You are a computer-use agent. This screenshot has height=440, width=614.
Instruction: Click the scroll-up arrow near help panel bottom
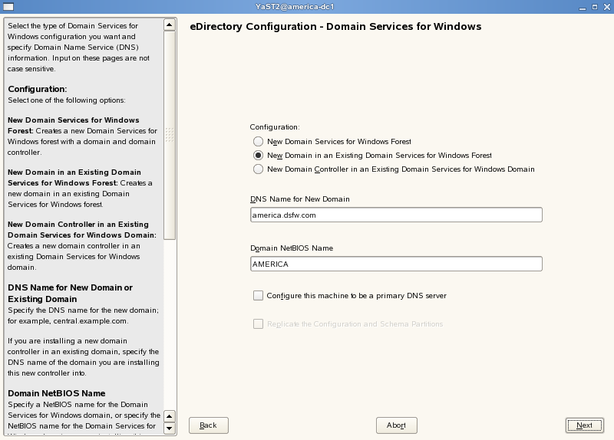[170, 416]
